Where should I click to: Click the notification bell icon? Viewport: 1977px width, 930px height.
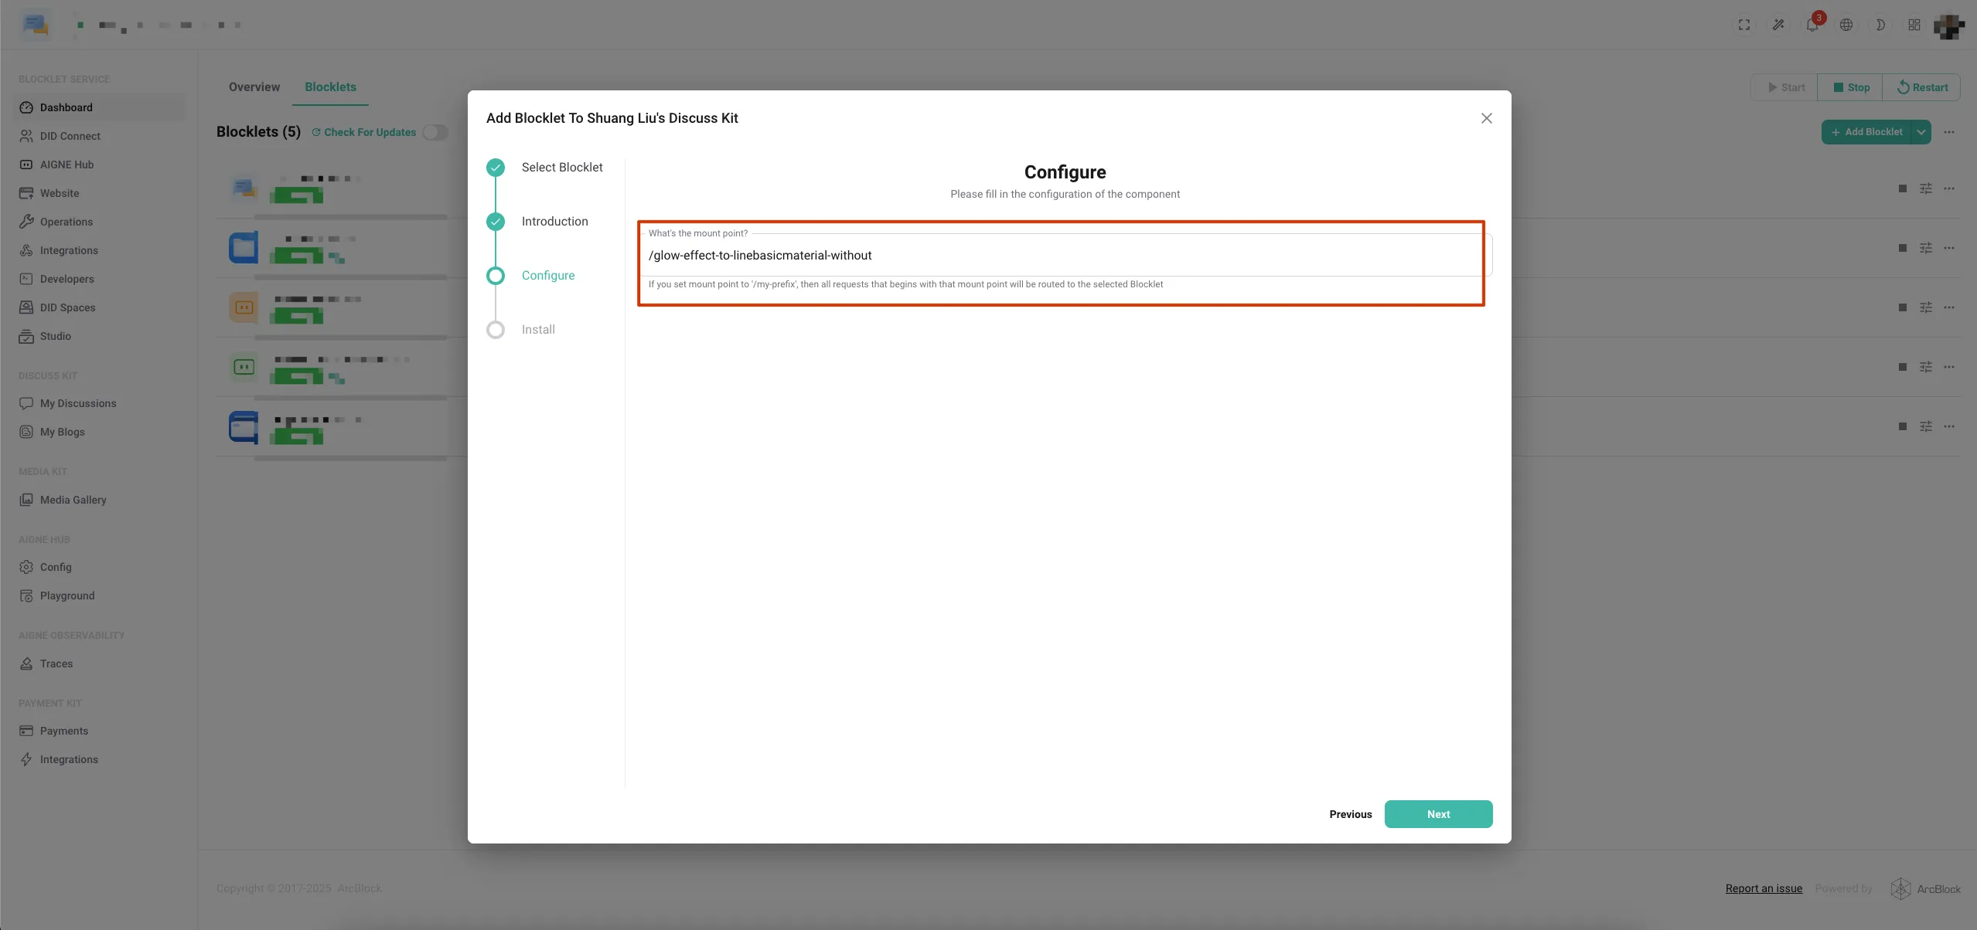pyautogui.click(x=1812, y=25)
